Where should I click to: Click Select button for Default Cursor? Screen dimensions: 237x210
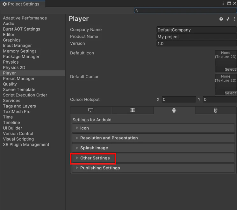[230, 93]
